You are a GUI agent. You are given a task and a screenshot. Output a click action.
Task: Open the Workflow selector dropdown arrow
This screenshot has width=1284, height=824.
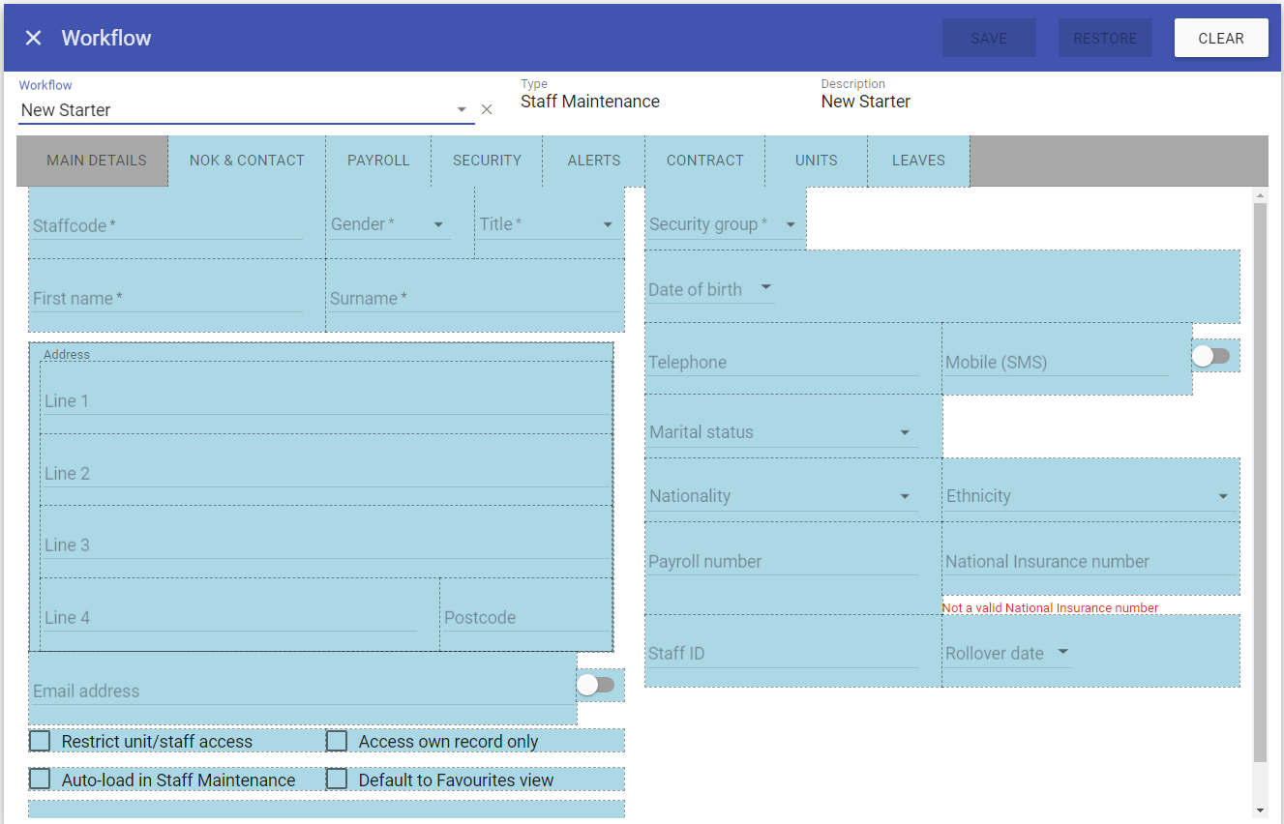[x=462, y=109]
